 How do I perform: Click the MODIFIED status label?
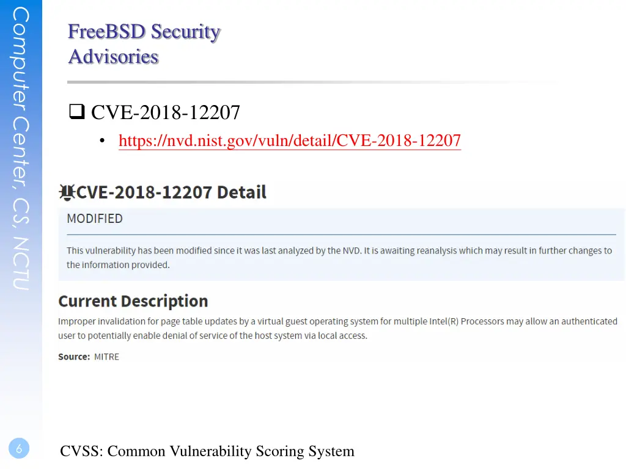tap(95, 219)
